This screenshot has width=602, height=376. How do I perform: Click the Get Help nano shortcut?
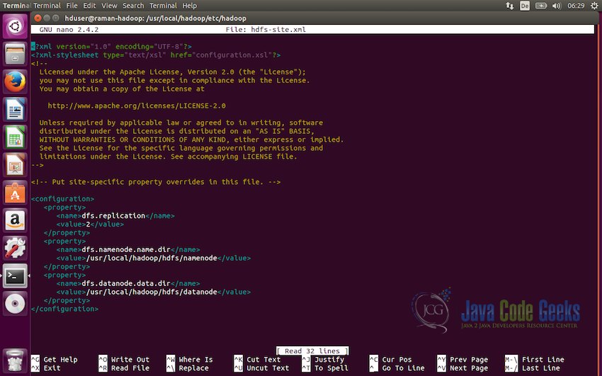tap(60, 360)
